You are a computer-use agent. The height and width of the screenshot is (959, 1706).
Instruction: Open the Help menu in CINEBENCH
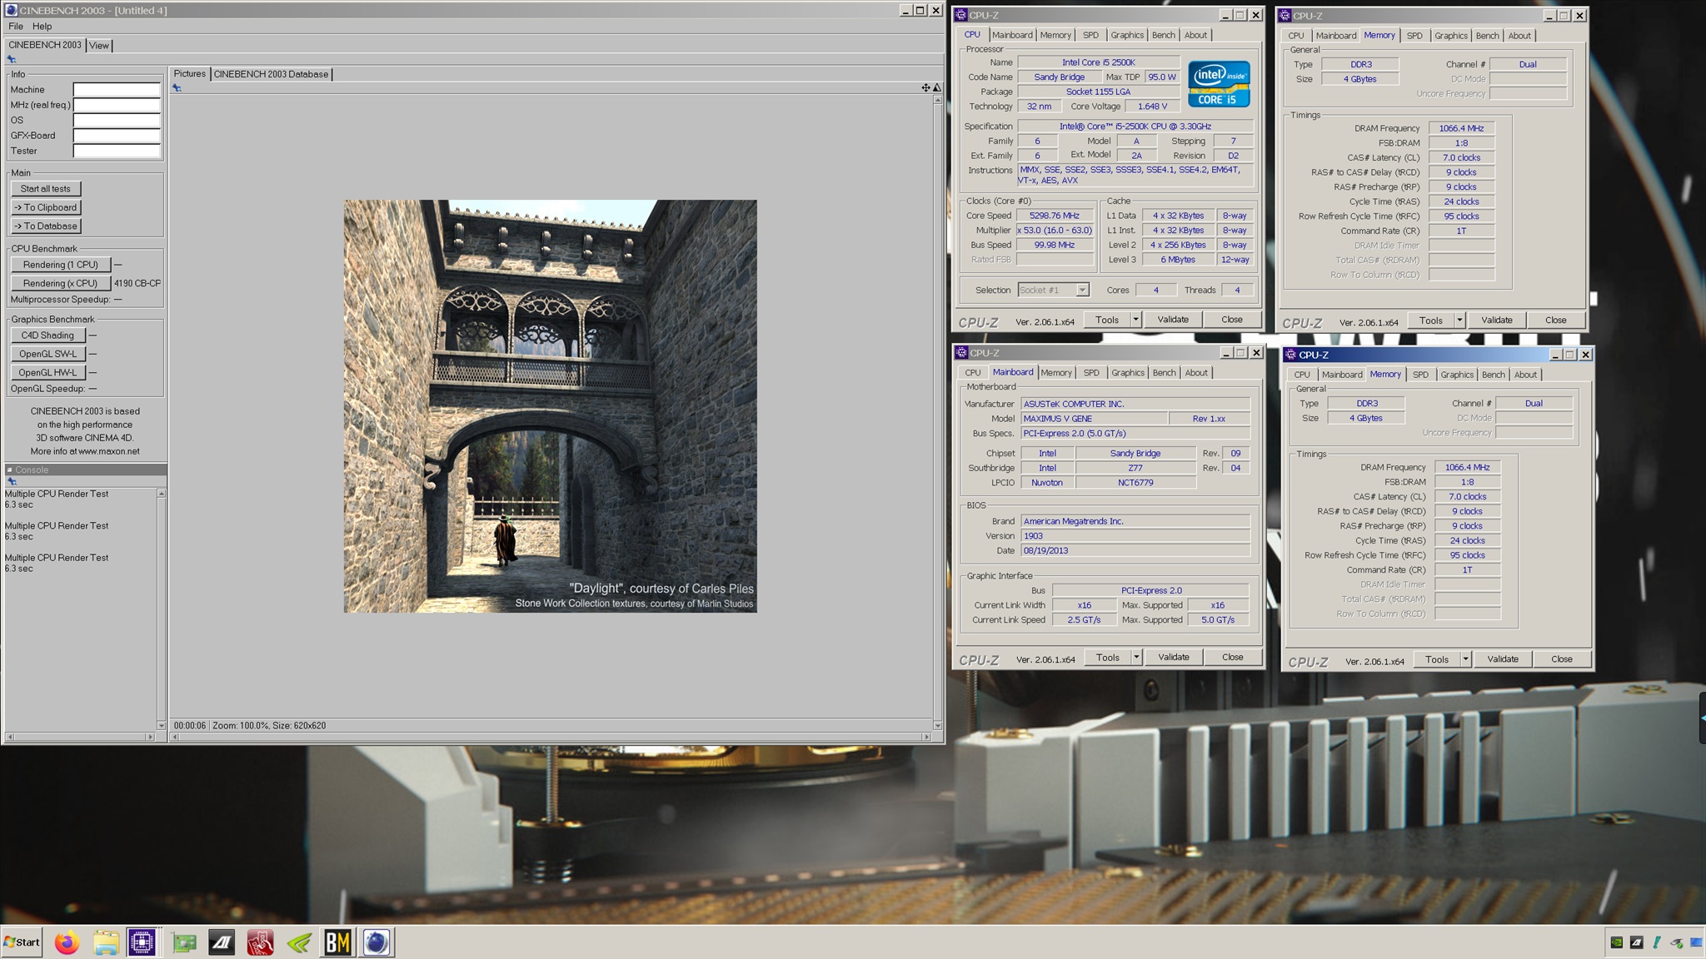click(42, 27)
